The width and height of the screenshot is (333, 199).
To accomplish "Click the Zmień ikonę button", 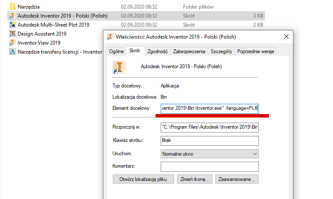I will 195,179.
